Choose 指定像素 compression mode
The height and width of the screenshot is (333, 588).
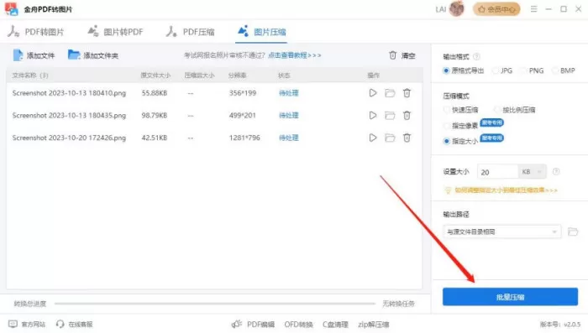pyautogui.click(x=461, y=126)
